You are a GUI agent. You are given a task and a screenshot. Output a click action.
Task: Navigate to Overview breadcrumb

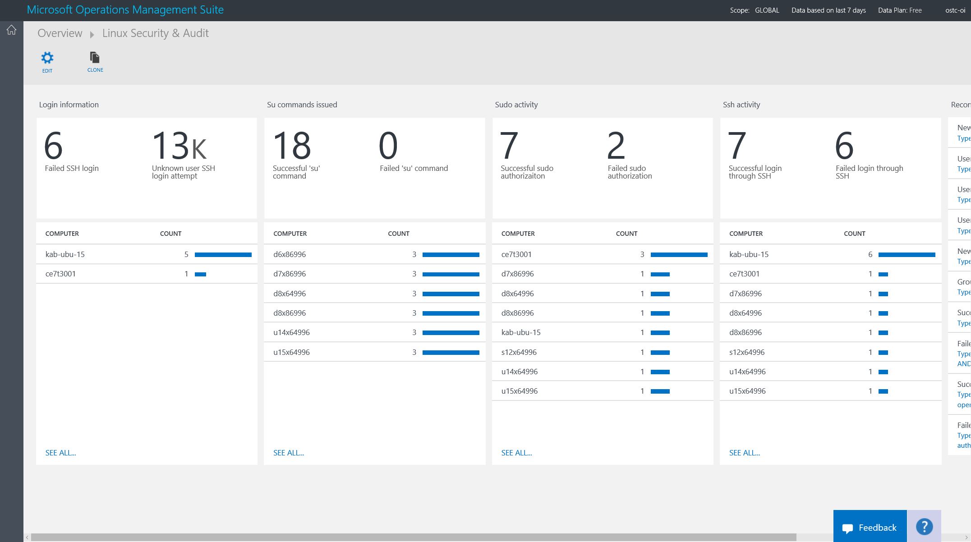click(x=60, y=33)
